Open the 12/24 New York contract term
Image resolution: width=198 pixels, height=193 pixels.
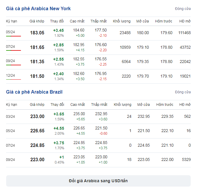point(10,76)
